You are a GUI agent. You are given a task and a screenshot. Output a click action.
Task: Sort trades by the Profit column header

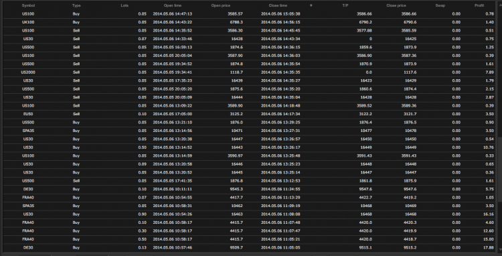(x=479, y=5)
